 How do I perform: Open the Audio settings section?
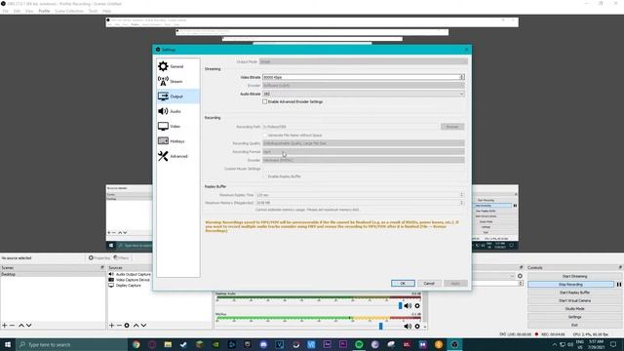tap(177, 111)
